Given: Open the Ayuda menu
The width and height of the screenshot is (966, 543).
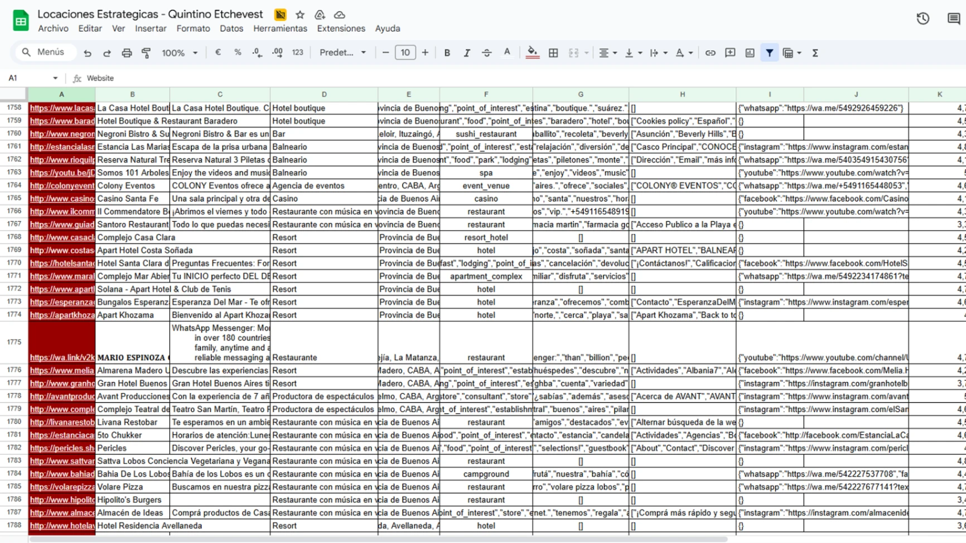Looking at the screenshot, I should click(x=388, y=28).
